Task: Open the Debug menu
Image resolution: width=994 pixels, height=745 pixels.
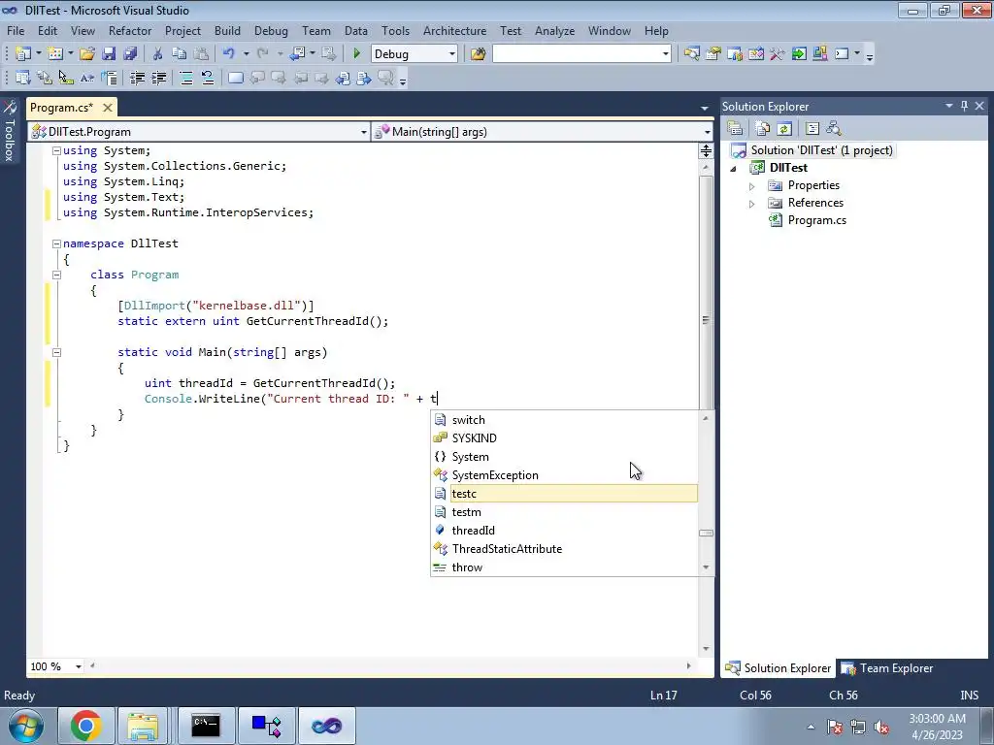Action: (271, 30)
